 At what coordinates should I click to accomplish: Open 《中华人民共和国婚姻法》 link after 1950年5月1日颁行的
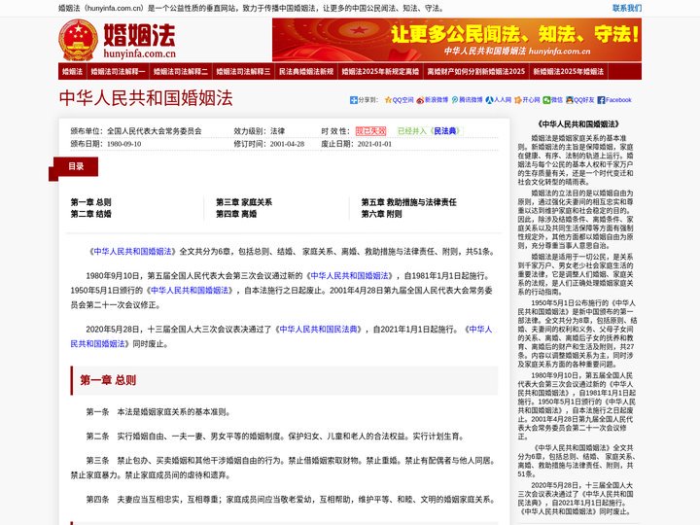point(190,290)
